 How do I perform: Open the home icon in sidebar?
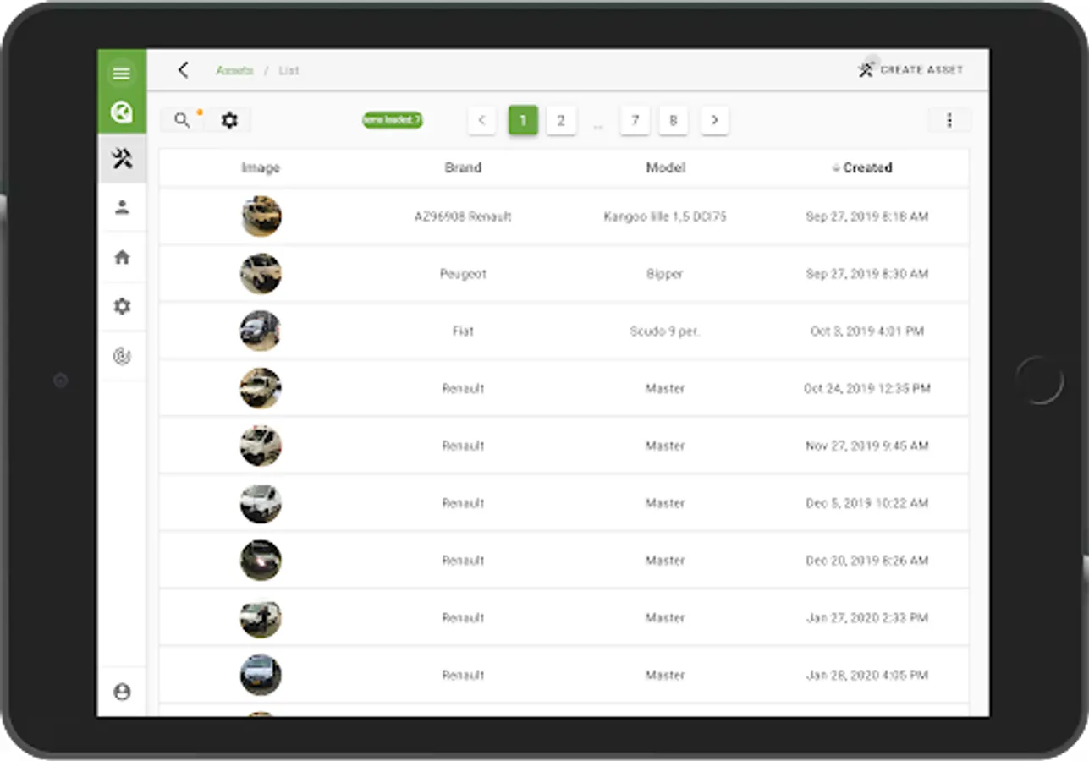(122, 257)
